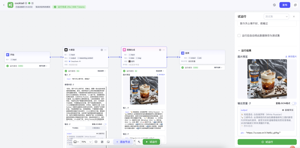Open the run history clock icon
The image size is (300, 148).
274,5
